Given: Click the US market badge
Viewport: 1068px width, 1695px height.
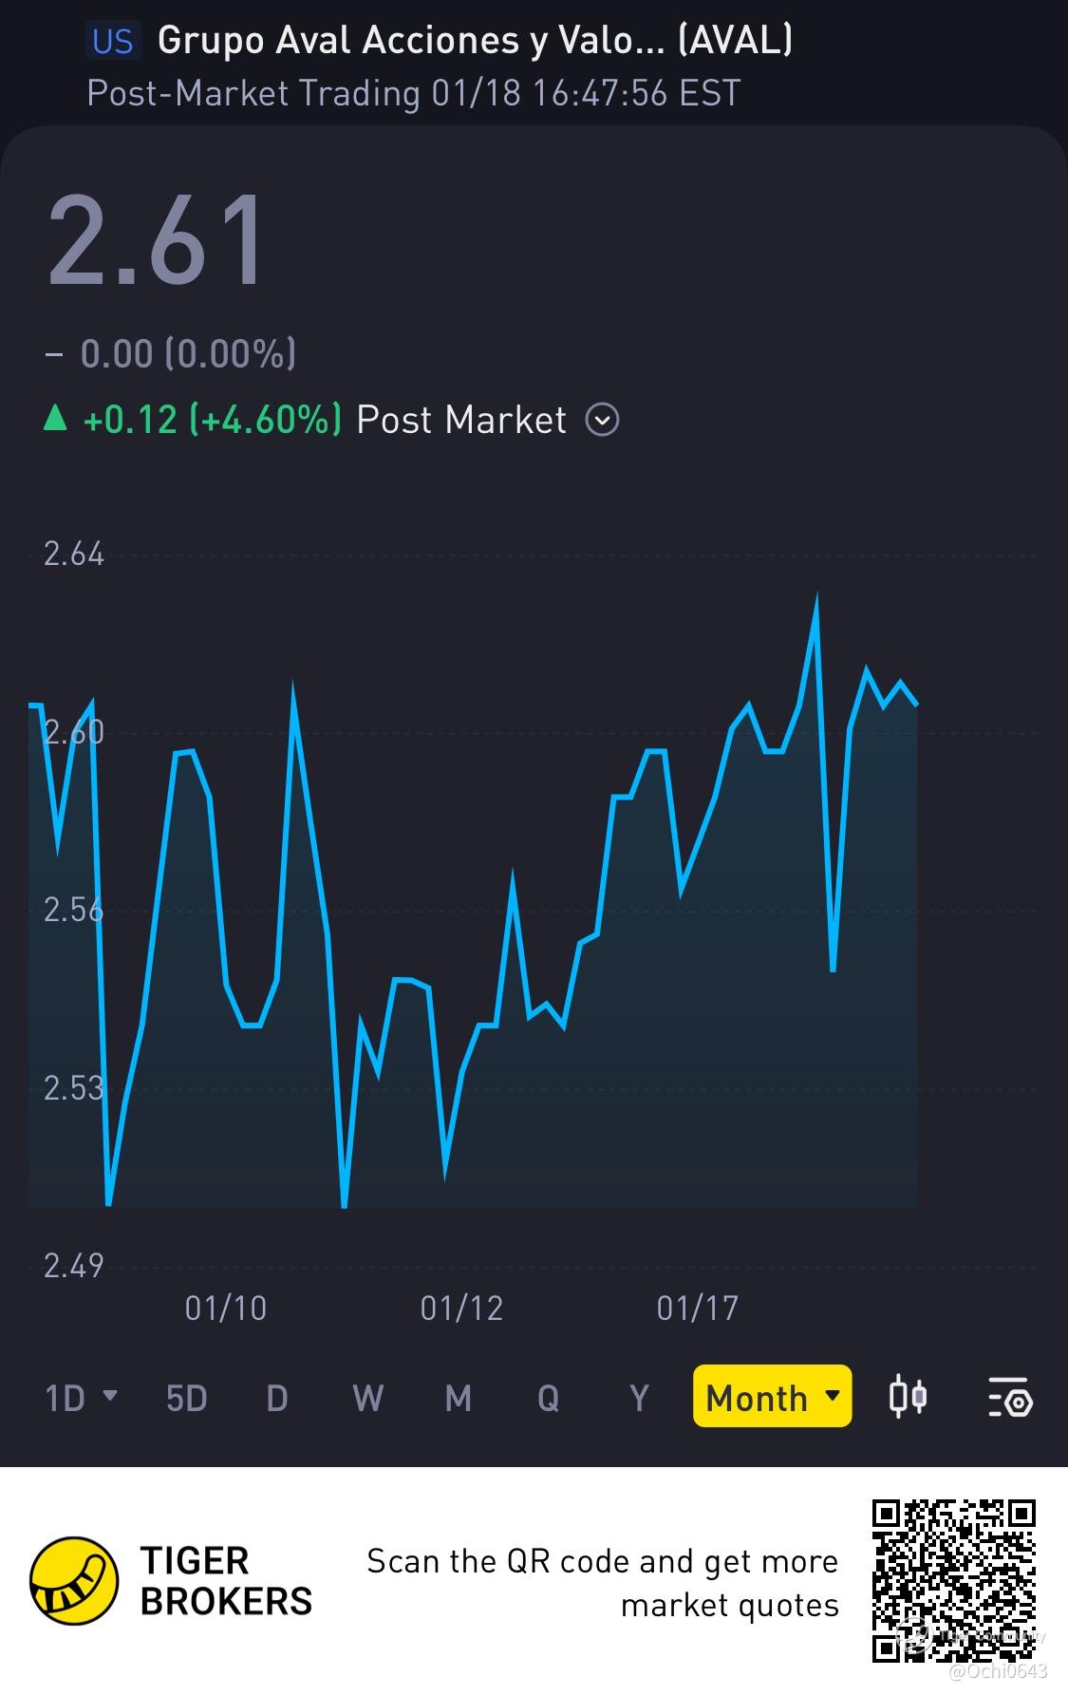Looking at the screenshot, I should (x=113, y=41).
